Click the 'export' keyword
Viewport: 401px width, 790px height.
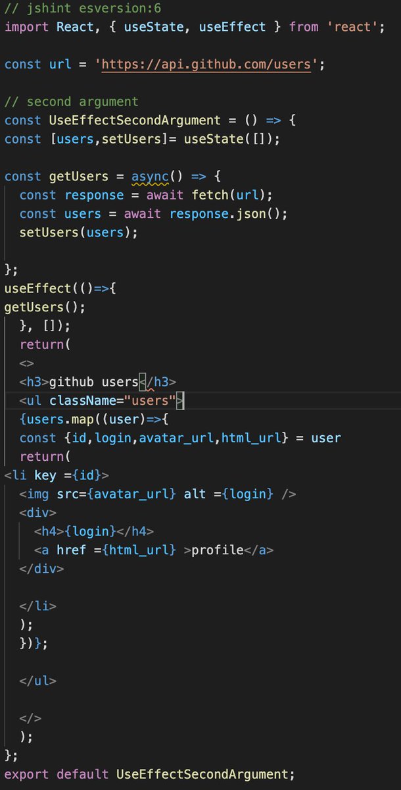pyautogui.click(x=27, y=774)
